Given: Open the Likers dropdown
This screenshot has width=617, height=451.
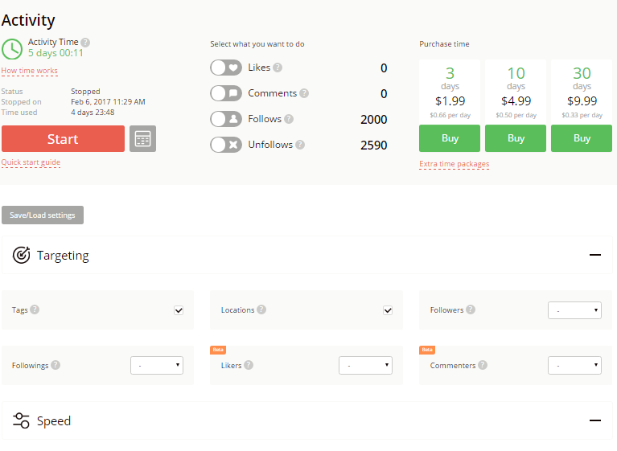Looking at the screenshot, I should (x=365, y=366).
